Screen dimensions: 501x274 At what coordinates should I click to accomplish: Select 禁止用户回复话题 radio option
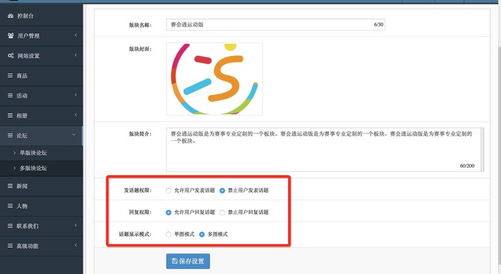click(222, 212)
